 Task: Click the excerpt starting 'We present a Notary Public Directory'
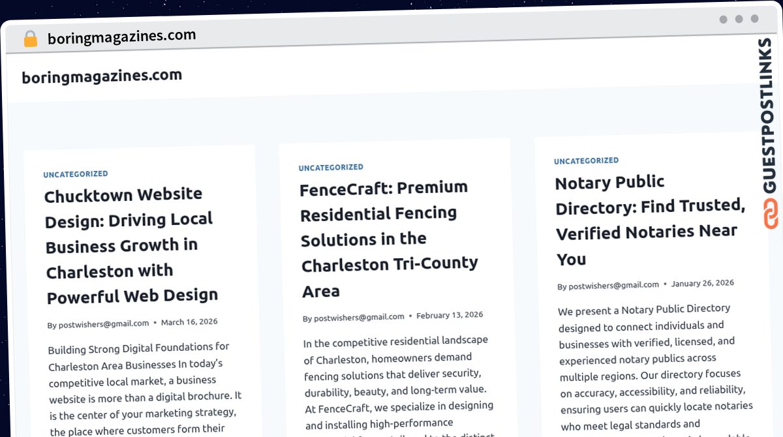pyautogui.click(x=656, y=369)
